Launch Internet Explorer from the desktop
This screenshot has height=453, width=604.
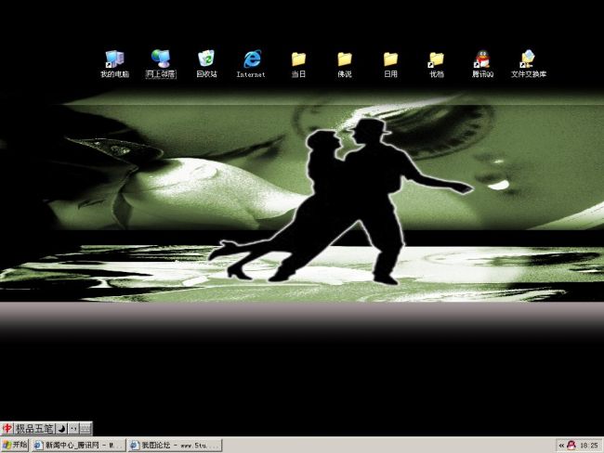click(x=251, y=61)
